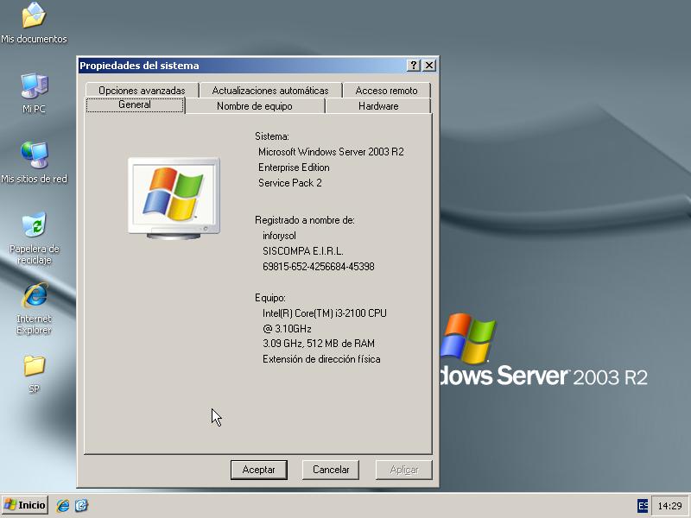
Task: Click the ES language indicator in tray
Action: click(643, 506)
